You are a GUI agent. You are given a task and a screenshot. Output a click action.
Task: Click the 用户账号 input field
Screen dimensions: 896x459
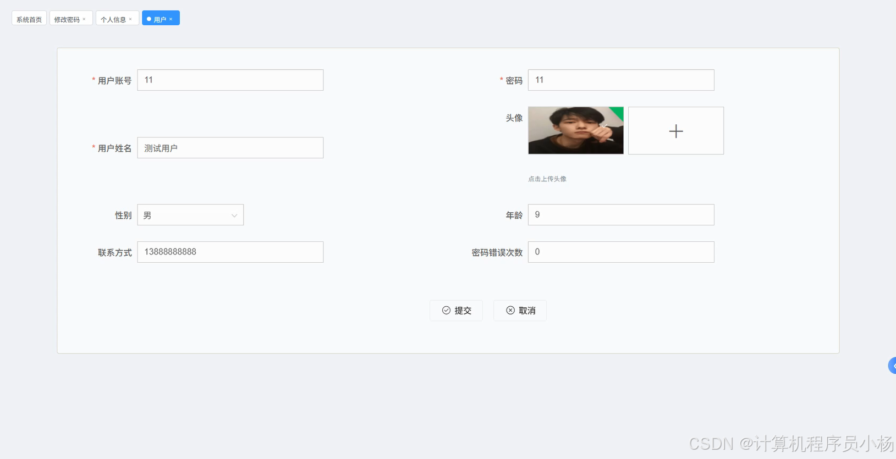(x=230, y=80)
